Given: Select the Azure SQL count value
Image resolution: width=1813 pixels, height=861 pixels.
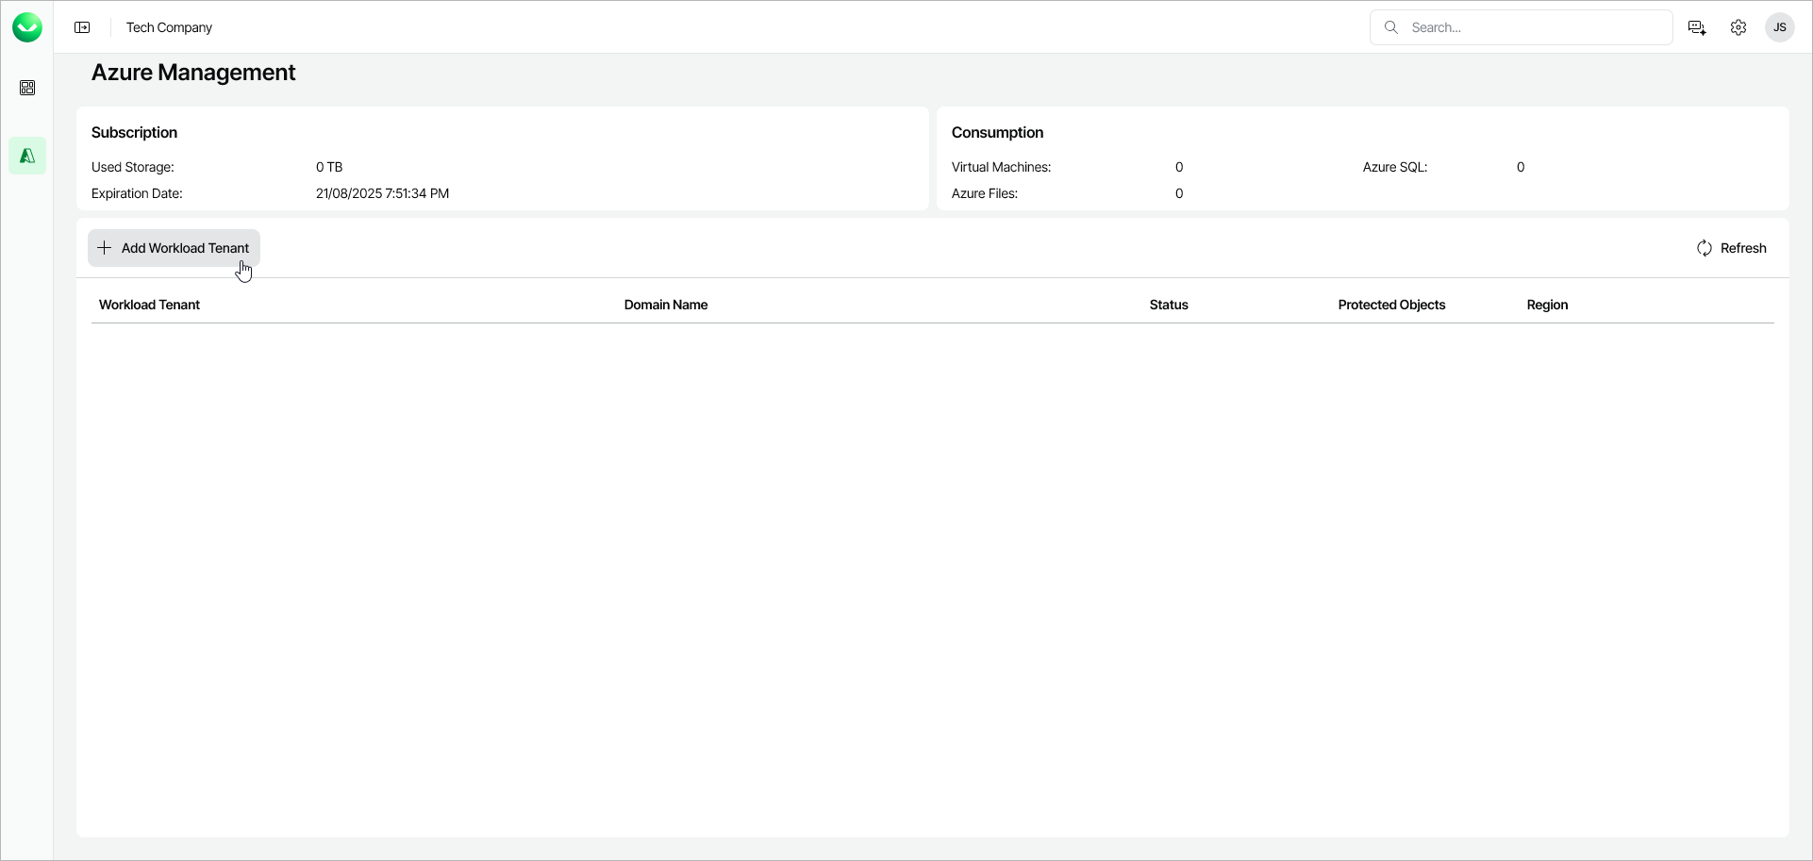Looking at the screenshot, I should pos(1521,167).
